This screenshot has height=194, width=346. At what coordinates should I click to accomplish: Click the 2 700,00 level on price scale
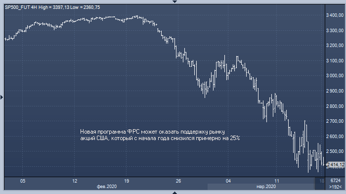[x=335, y=121]
